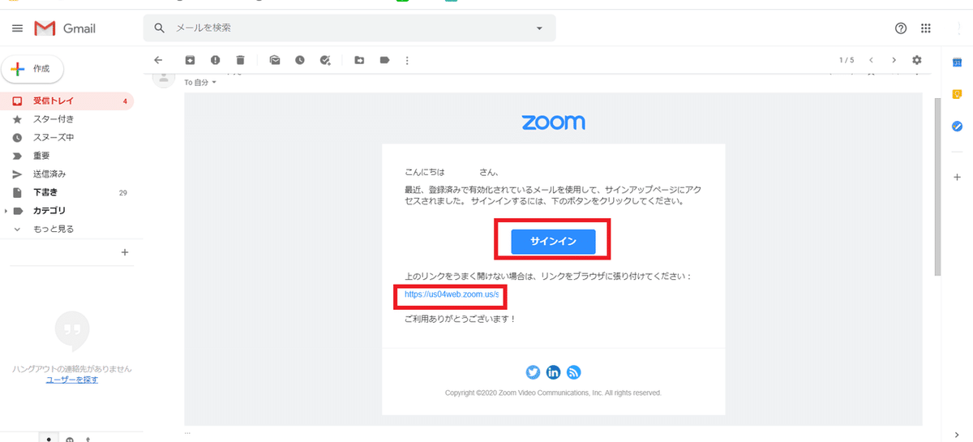The height and width of the screenshot is (442, 973).
Task: Click the search magnifier icon
Action: click(160, 28)
